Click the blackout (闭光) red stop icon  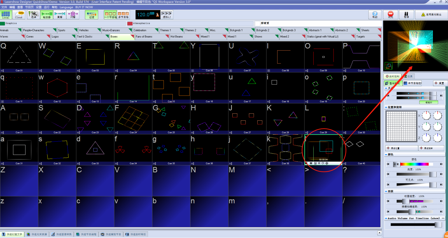pyautogui.click(x=390, y=15)
